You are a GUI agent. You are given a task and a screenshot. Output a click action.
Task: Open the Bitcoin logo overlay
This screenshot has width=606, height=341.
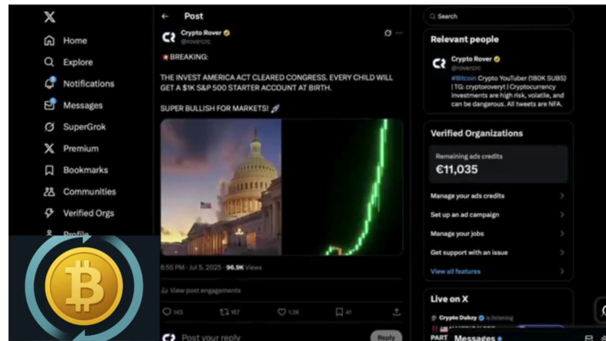click(84, 286)
